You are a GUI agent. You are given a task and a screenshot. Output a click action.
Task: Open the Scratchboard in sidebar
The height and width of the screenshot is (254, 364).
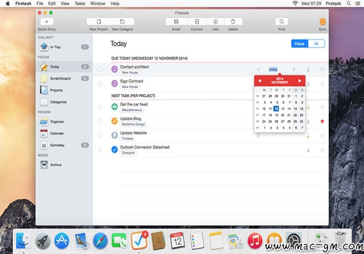point(64,78)
